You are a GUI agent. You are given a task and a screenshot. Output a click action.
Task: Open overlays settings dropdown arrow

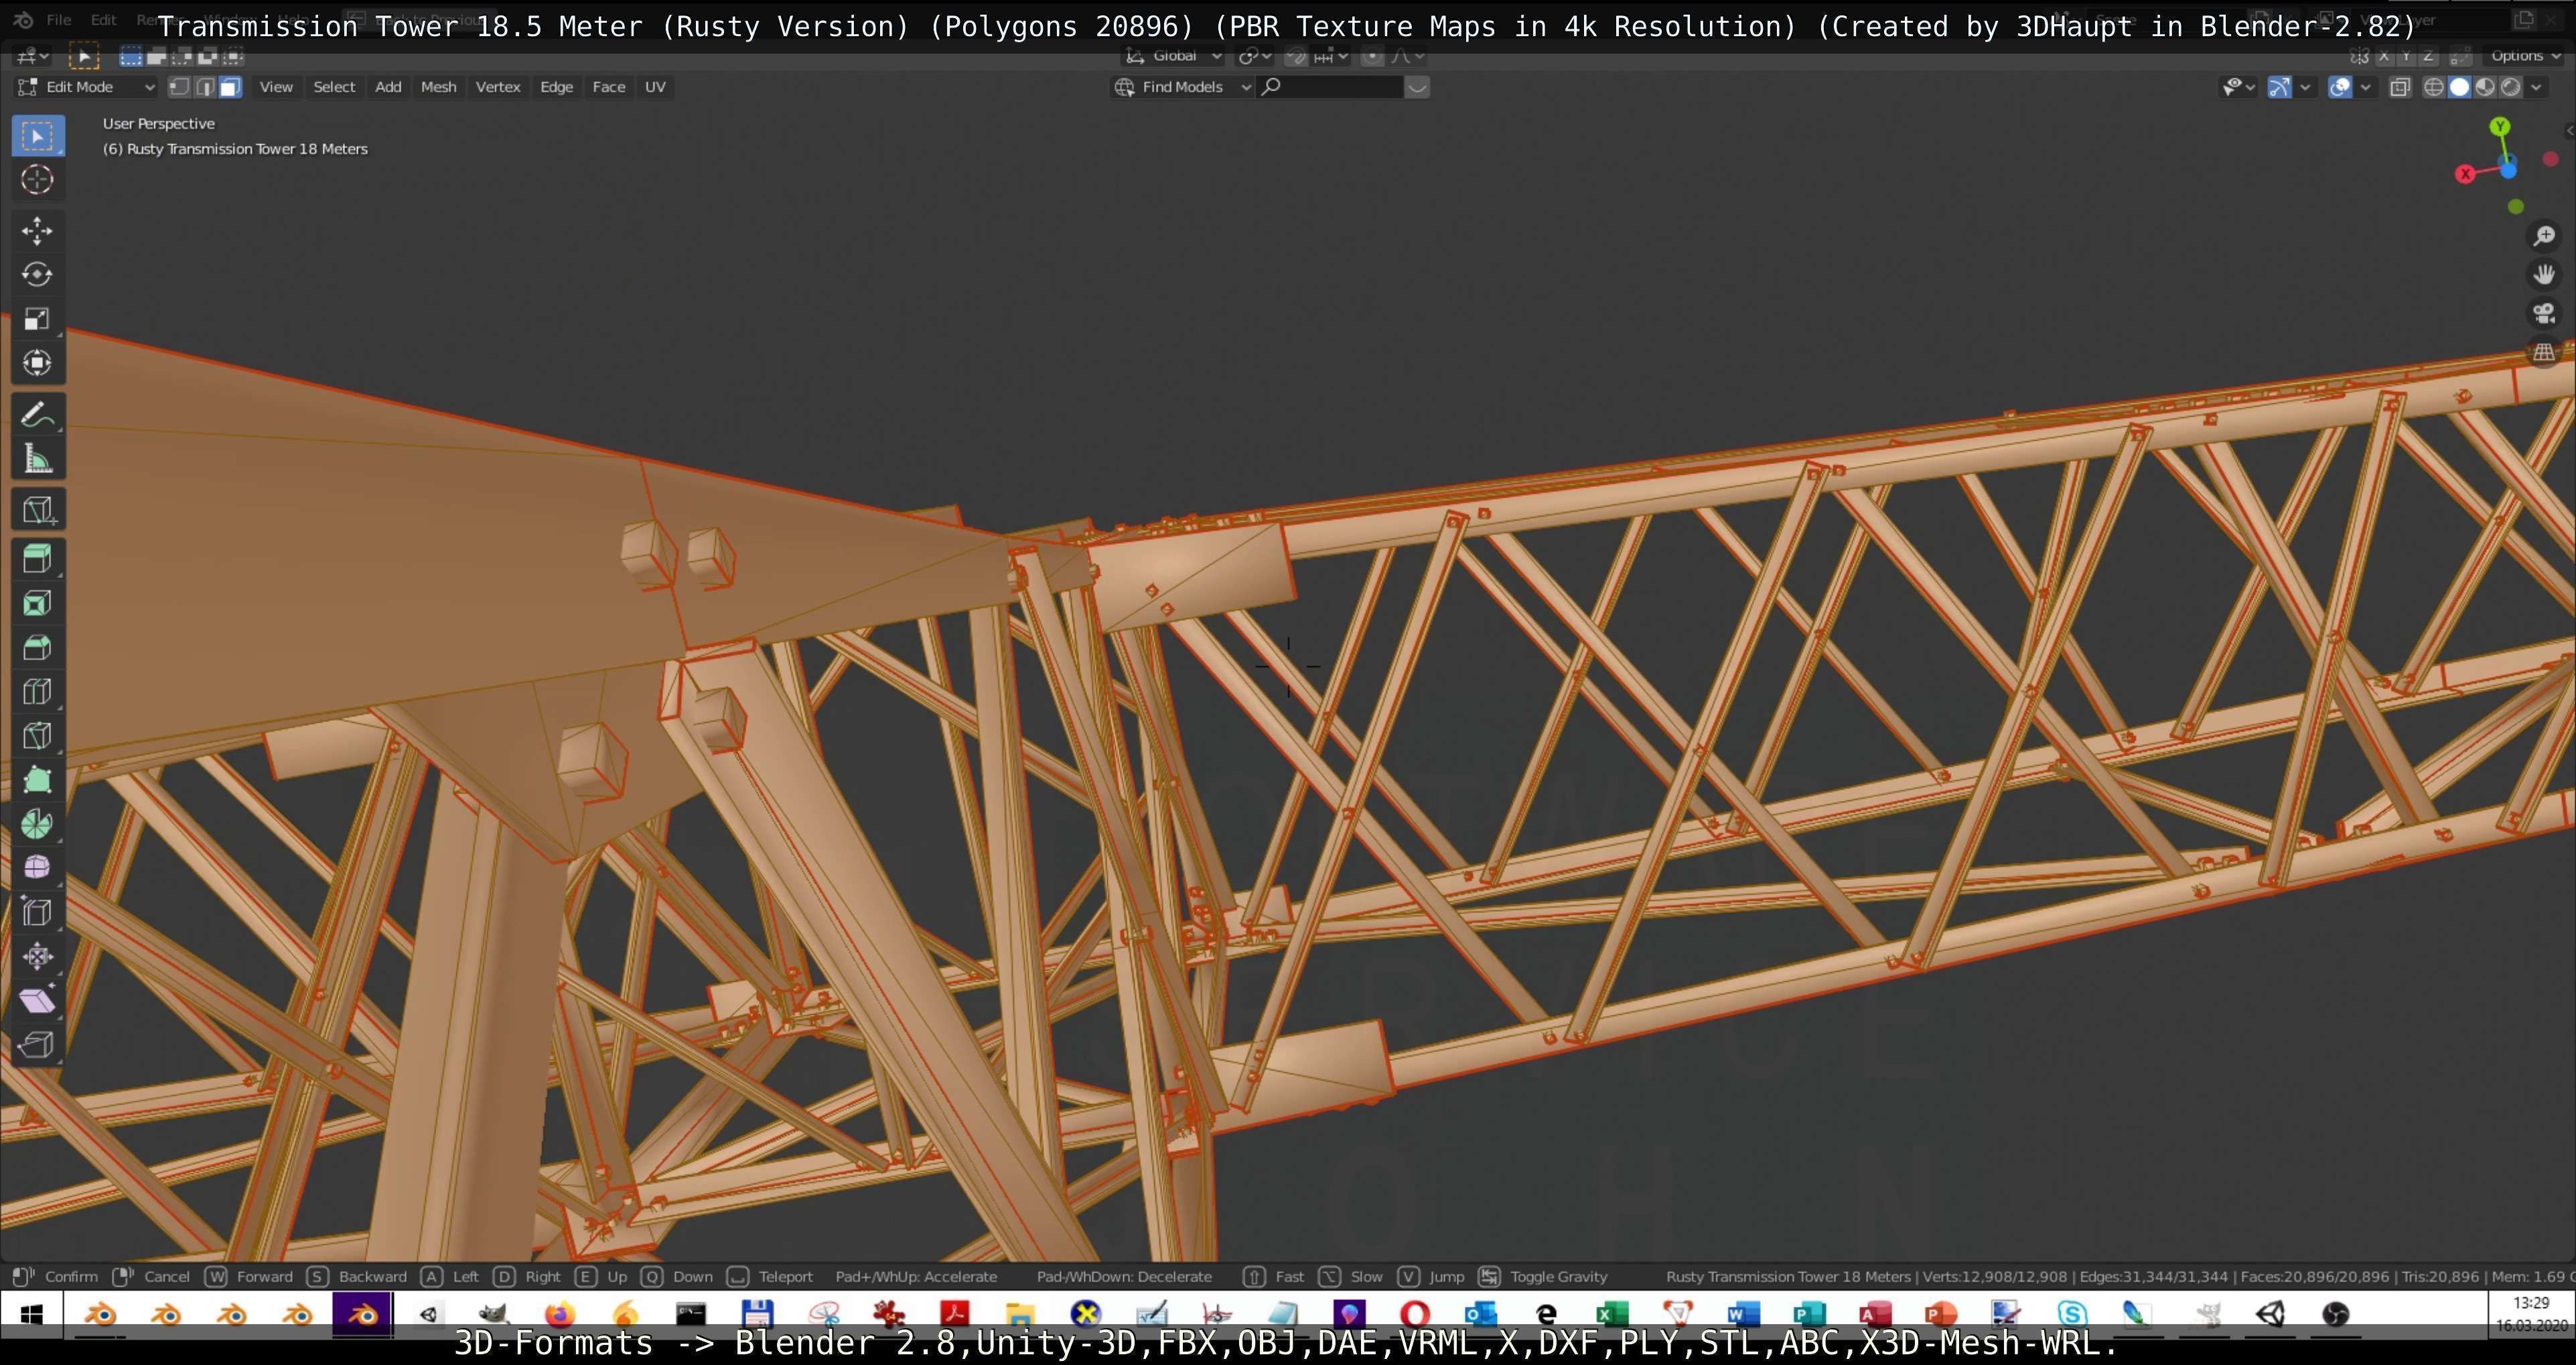click(2366, 87)
